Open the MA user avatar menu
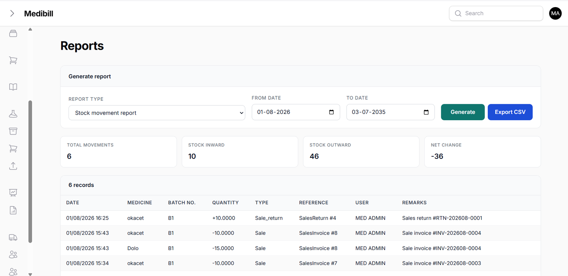Image resolution: width=568 pixels, height=276 pixels. tap(555, 13)
